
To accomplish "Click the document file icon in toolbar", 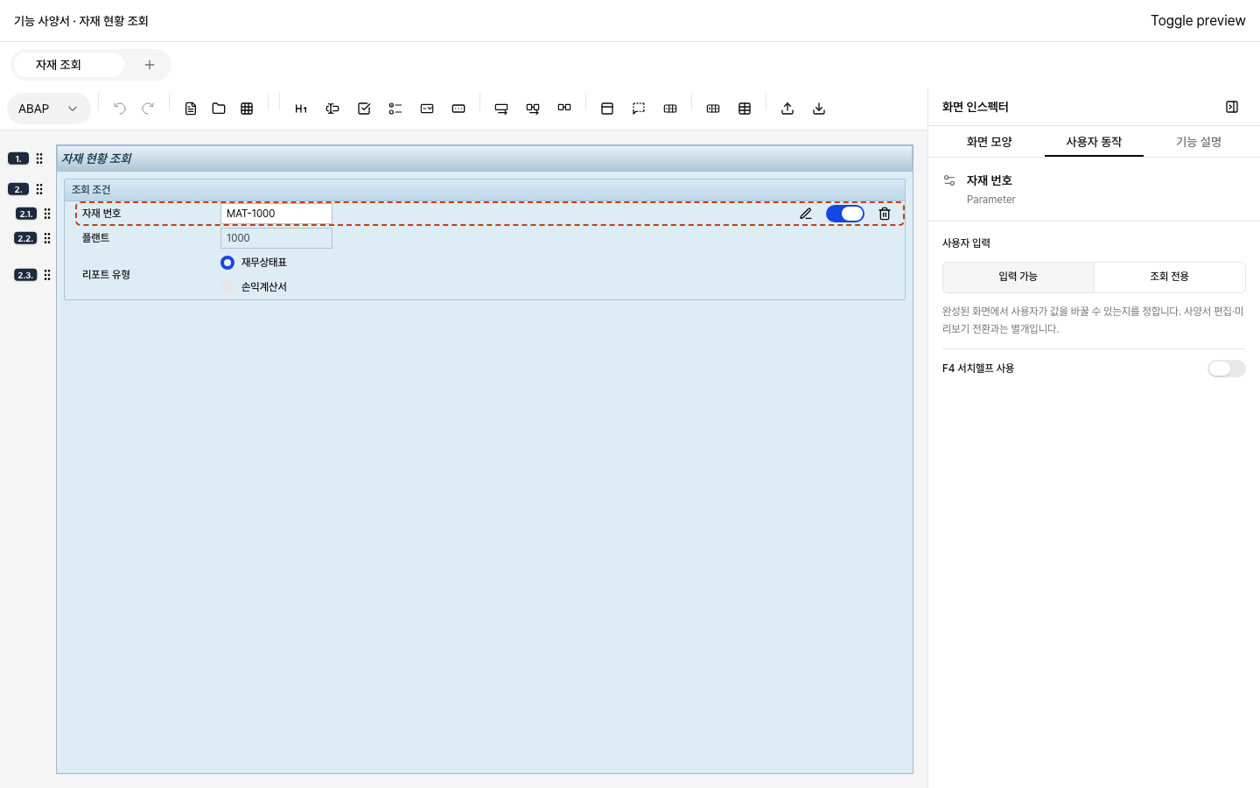I will tap(191, 109).
